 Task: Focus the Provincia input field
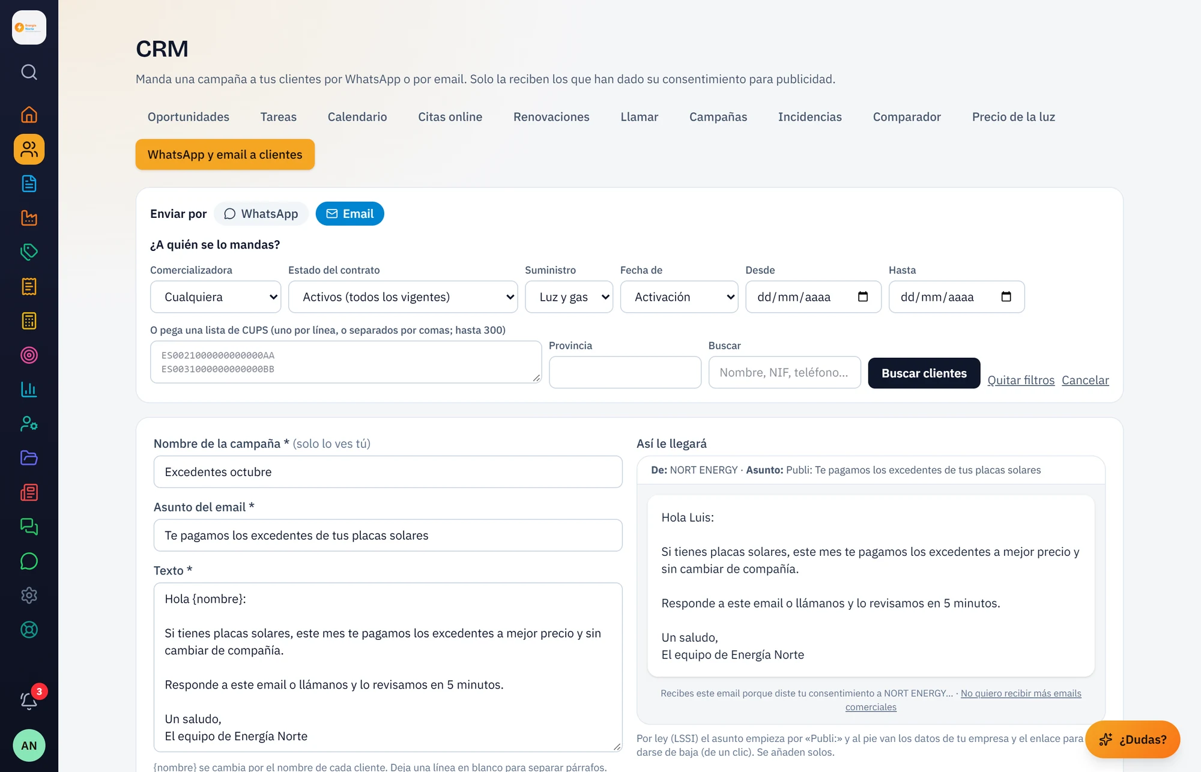pos(625,372)
